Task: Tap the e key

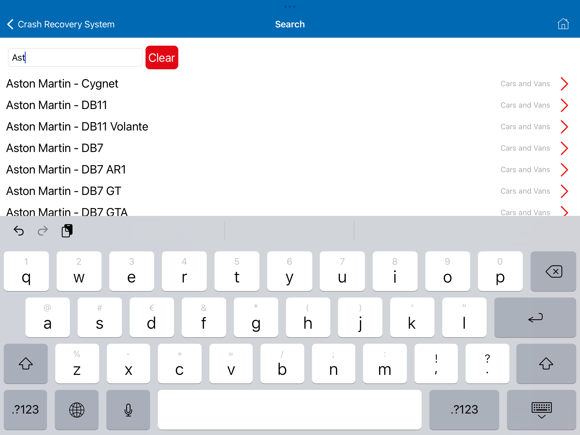Action: coord(132,271)
